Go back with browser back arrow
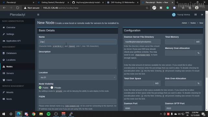Viewport: 208px width, 117px height. [x=4, y=8]
